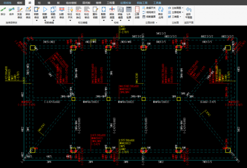The height and width of the screenshot is (168, 247).
Task: Click the S/R验算 calculator icon
Action: [x=128, y=11]
